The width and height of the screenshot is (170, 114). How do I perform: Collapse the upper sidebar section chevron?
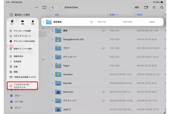(x=43, y=28)
